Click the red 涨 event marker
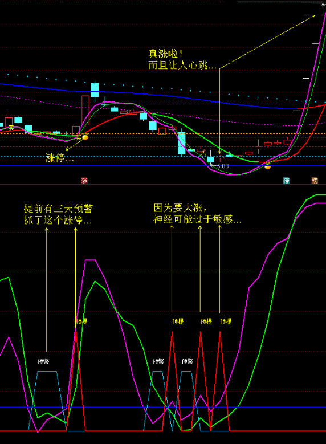The width and height of the screenshot is (326, 444). click(84, 181)
